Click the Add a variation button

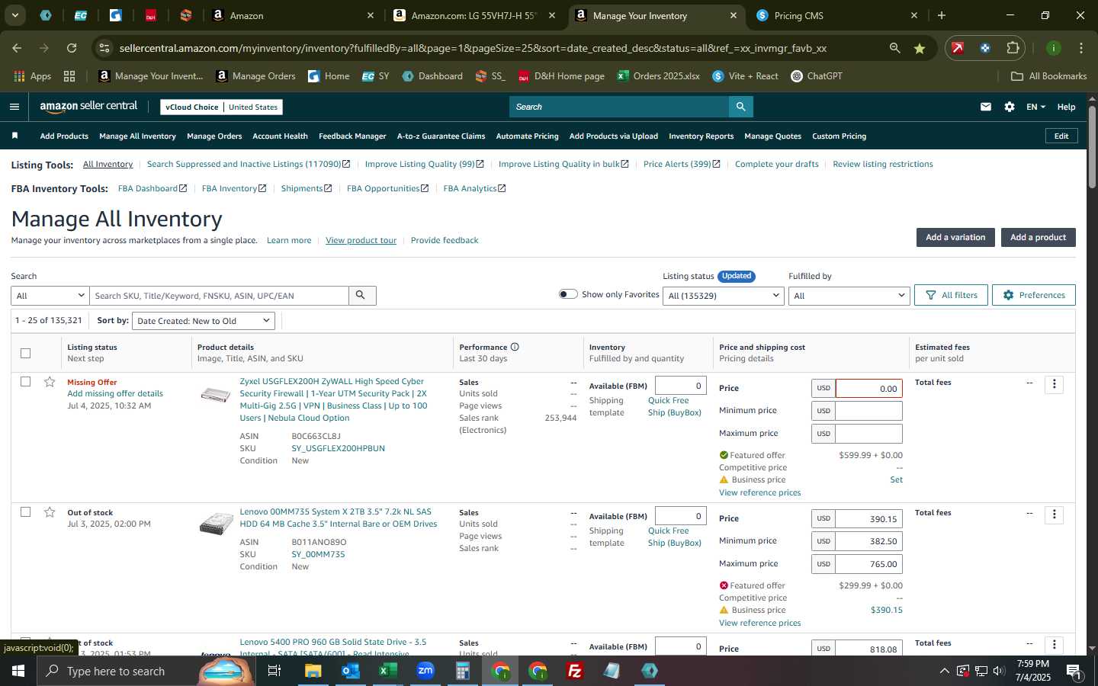click(x=955, y=237)
